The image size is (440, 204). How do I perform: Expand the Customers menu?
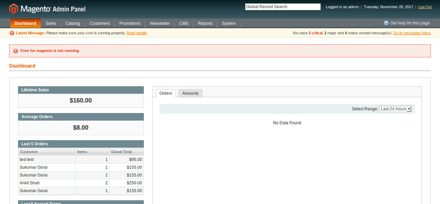point(100,23)
